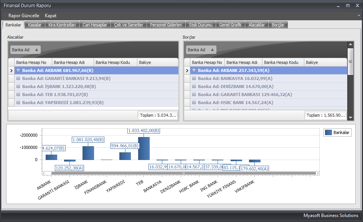
Task: Click Banka Ad group chip in Borçlar
Action: 201,50
